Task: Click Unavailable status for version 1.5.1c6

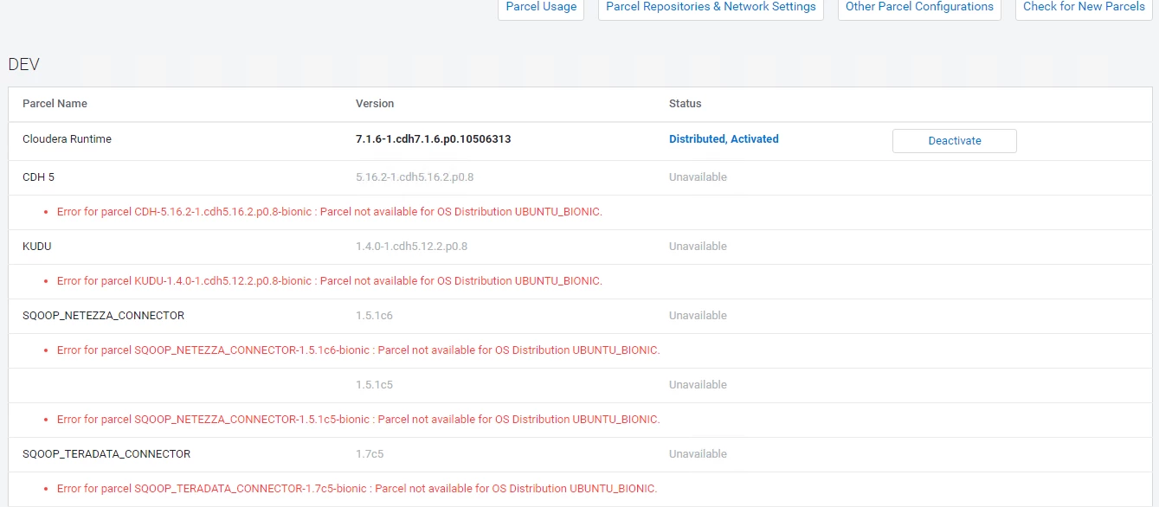Action: coord(698,316)
